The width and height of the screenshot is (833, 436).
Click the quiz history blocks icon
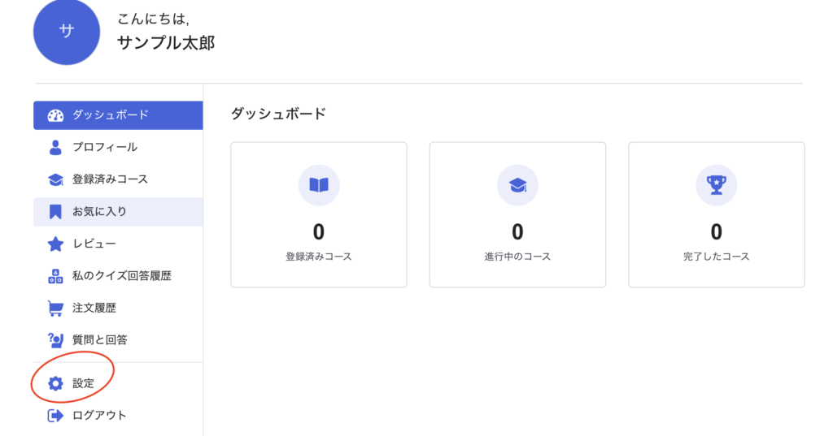[55, 276]
